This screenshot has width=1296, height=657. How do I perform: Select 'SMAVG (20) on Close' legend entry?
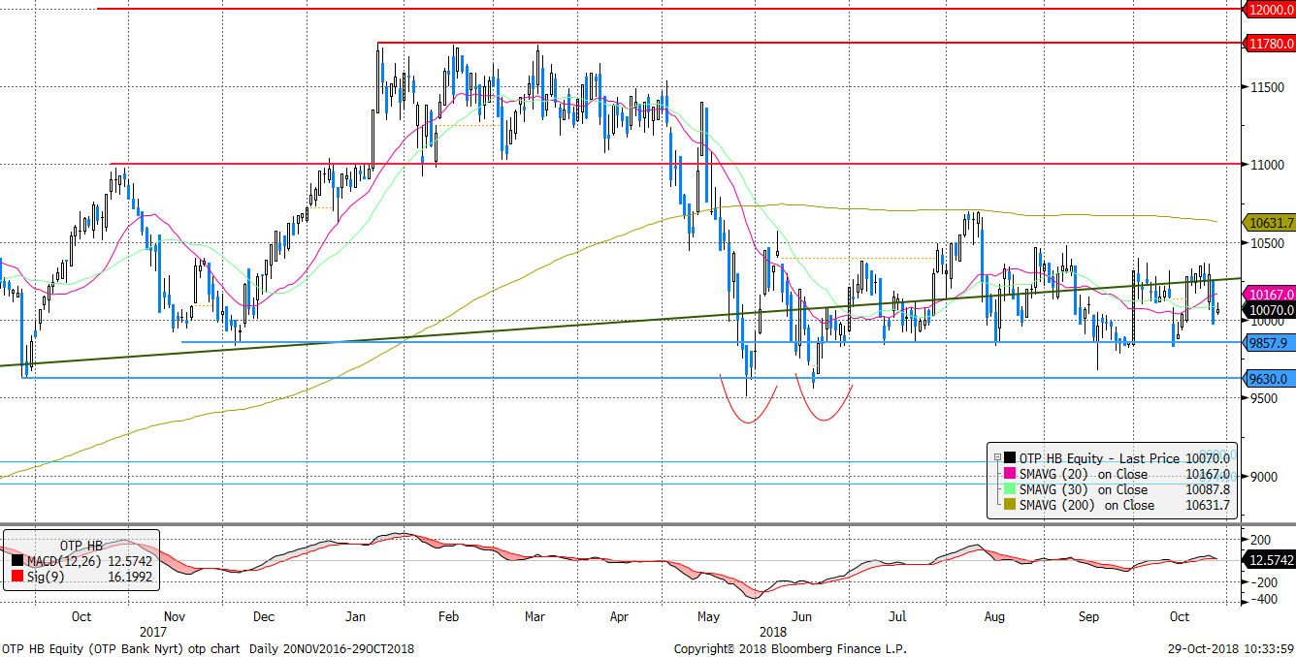(1083, 474)
